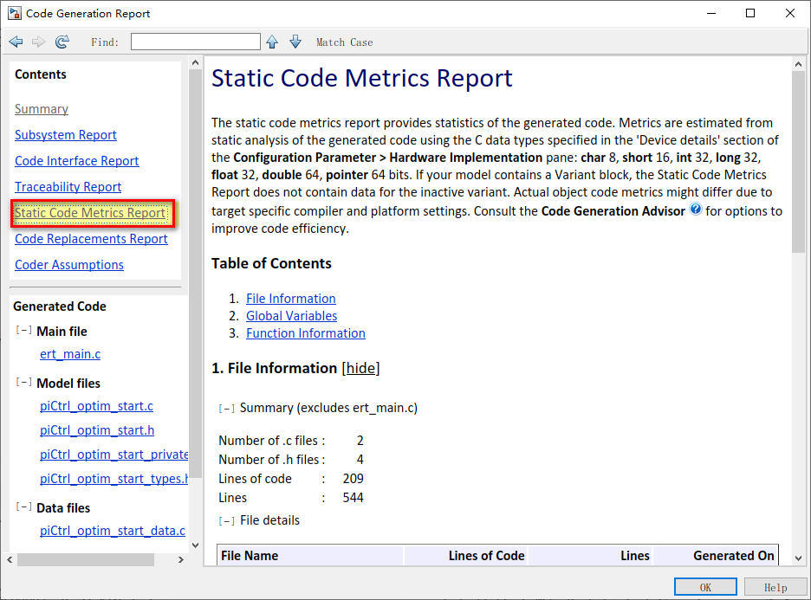The width and height of the screenshot is (811, 600).
Task: Click the Code Generation Report title bar icon
Action: coord(14,13)
